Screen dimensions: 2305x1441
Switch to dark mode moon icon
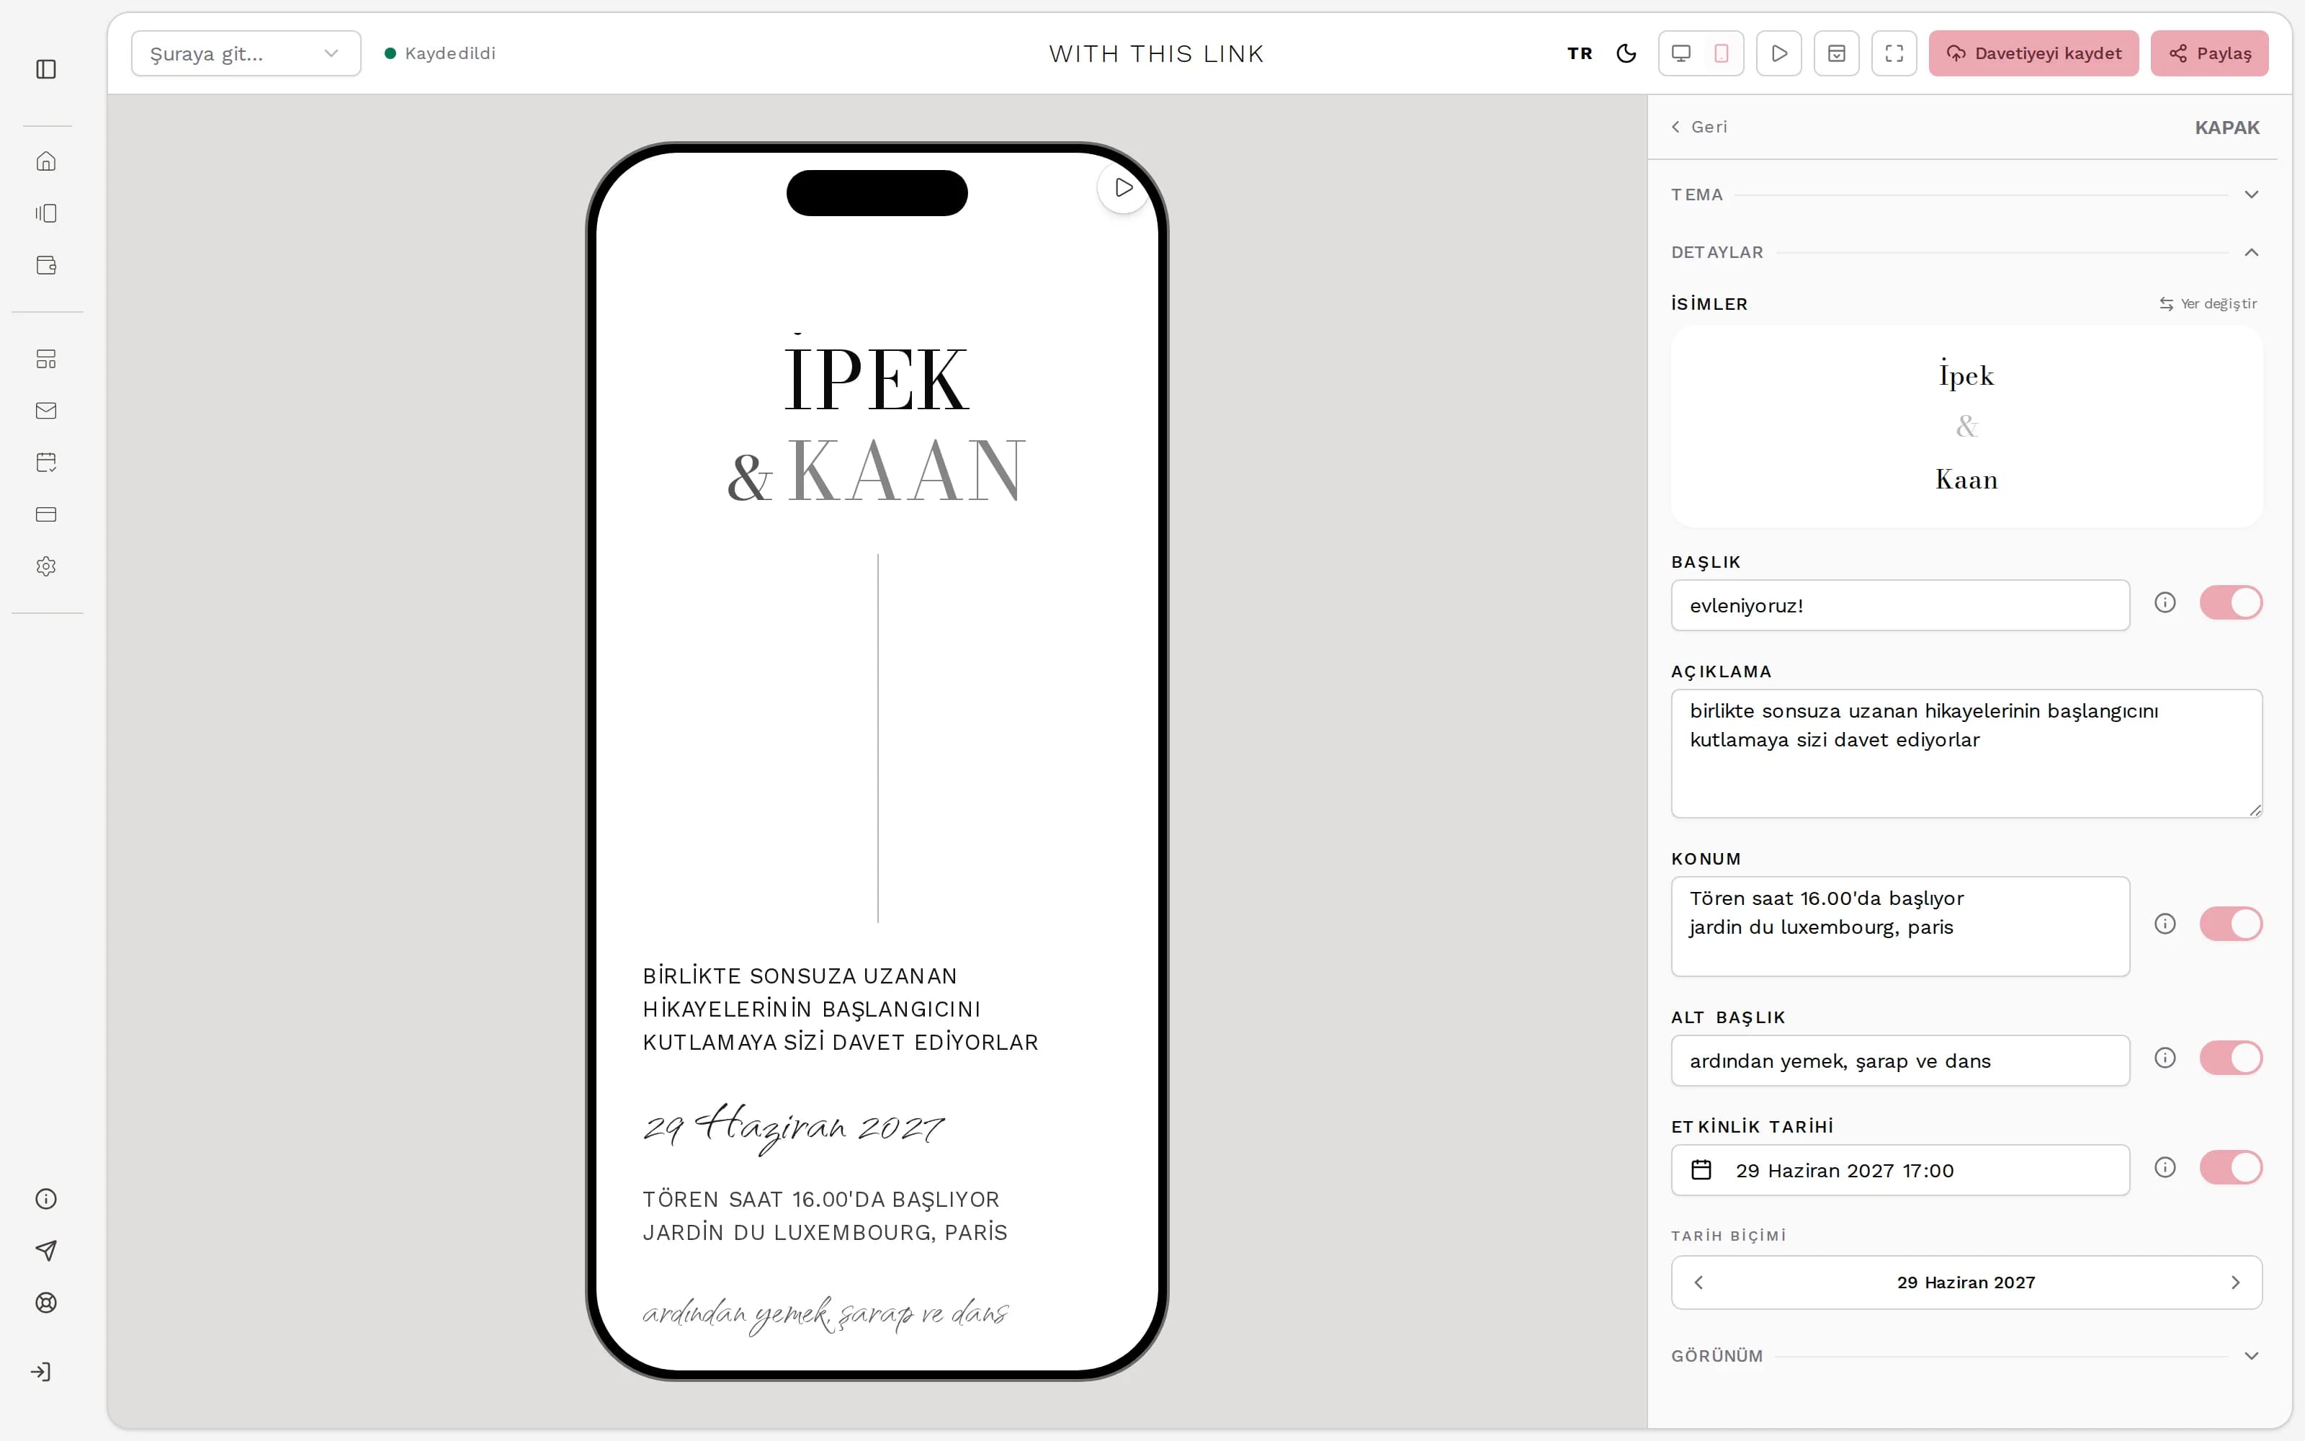tap(1626, 53)
